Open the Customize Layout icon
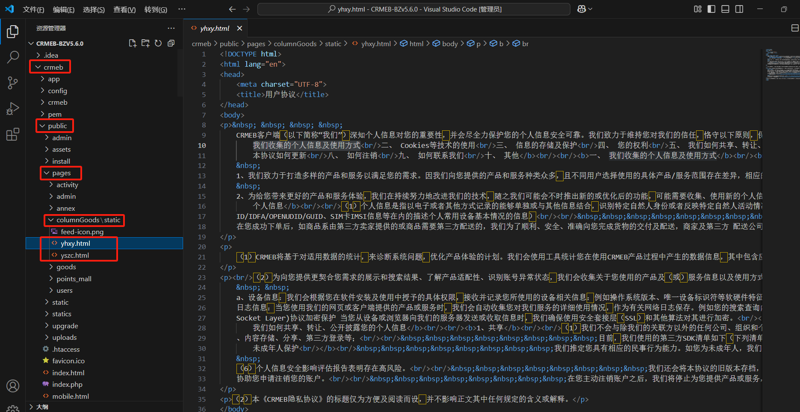The width and height of the screenshot is (800, 412). coord(698,9)
